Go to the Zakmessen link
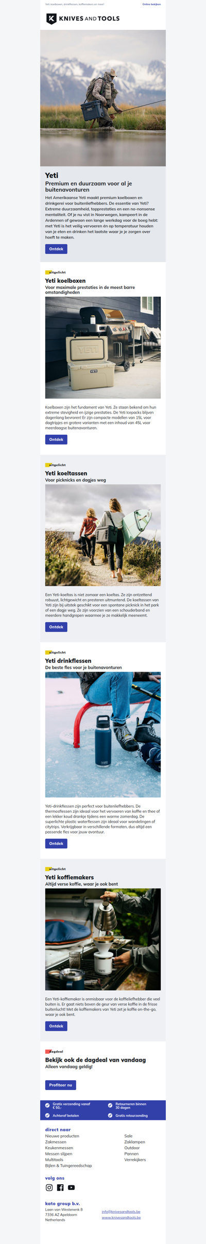206x1244 pixels. [x=56, y=1142]
